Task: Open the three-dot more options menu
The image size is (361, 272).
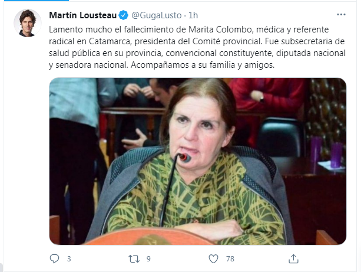Action: click(341, 15)
